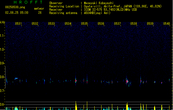Image resolution: width=173 pixels, height=110 pixels.
Task: Click the Receiver label
Action: (x=56, y=10)
